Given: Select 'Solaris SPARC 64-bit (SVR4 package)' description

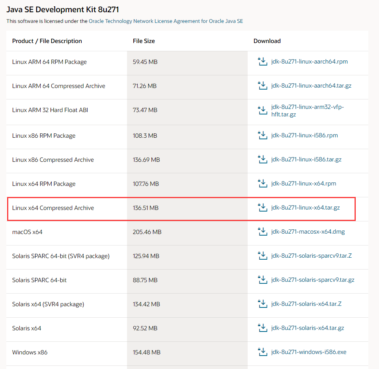Looking at the screenshot, I should click(x=61, y=256).
